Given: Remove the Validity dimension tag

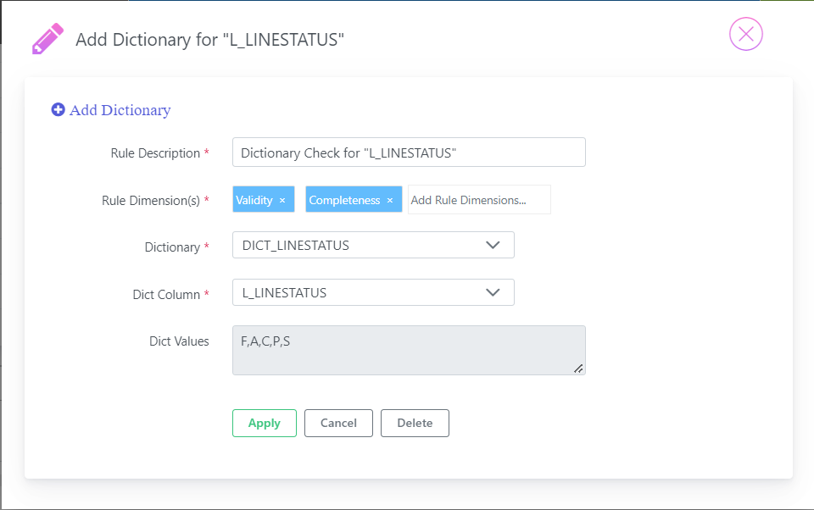Looking at the screenshot, I should point(282,200).
